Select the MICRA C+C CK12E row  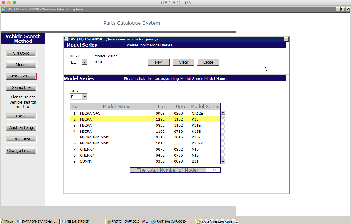[x=117, y=113]
